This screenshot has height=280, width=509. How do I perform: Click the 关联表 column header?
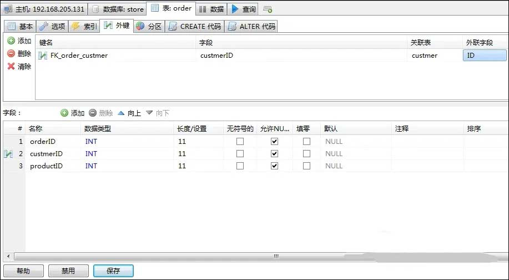click(435, 43)
